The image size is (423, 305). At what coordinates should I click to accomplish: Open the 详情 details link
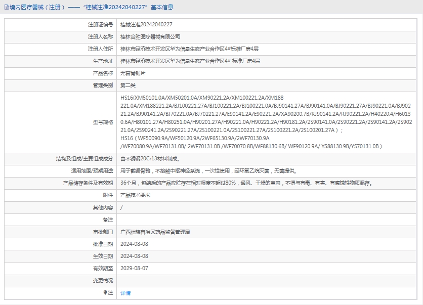tap(125, 293)
